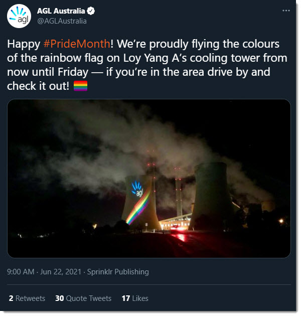View the 30 Quote Tweets list

pyautogui.click(x=83, y=298)
